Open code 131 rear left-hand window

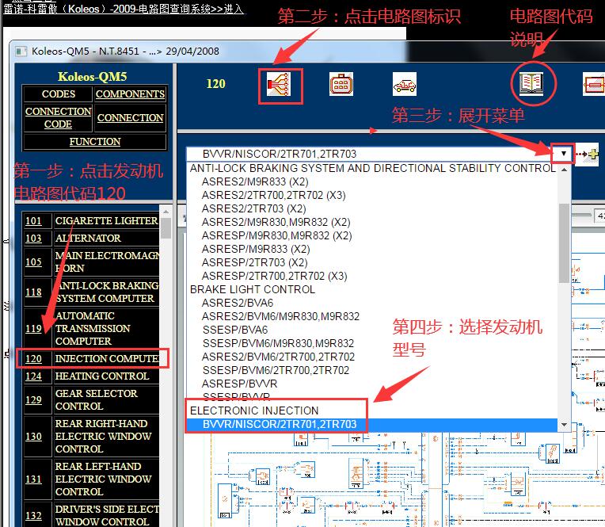click(33, 479)
